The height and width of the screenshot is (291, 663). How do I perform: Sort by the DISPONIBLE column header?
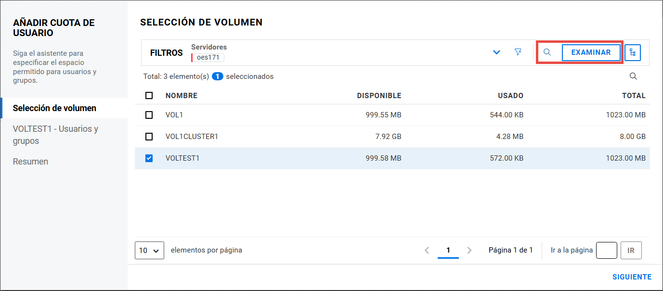pyautogui.click(x=379, y=96)
